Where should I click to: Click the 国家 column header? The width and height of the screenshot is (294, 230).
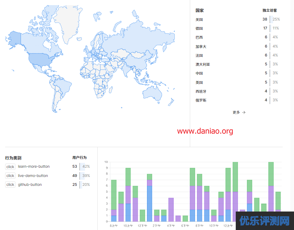199,11
